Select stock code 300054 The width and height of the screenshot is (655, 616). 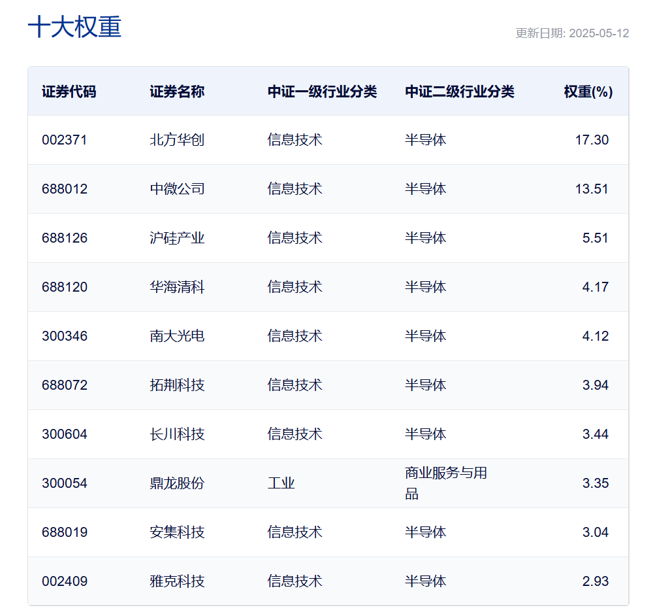click(x=65, y=483)
